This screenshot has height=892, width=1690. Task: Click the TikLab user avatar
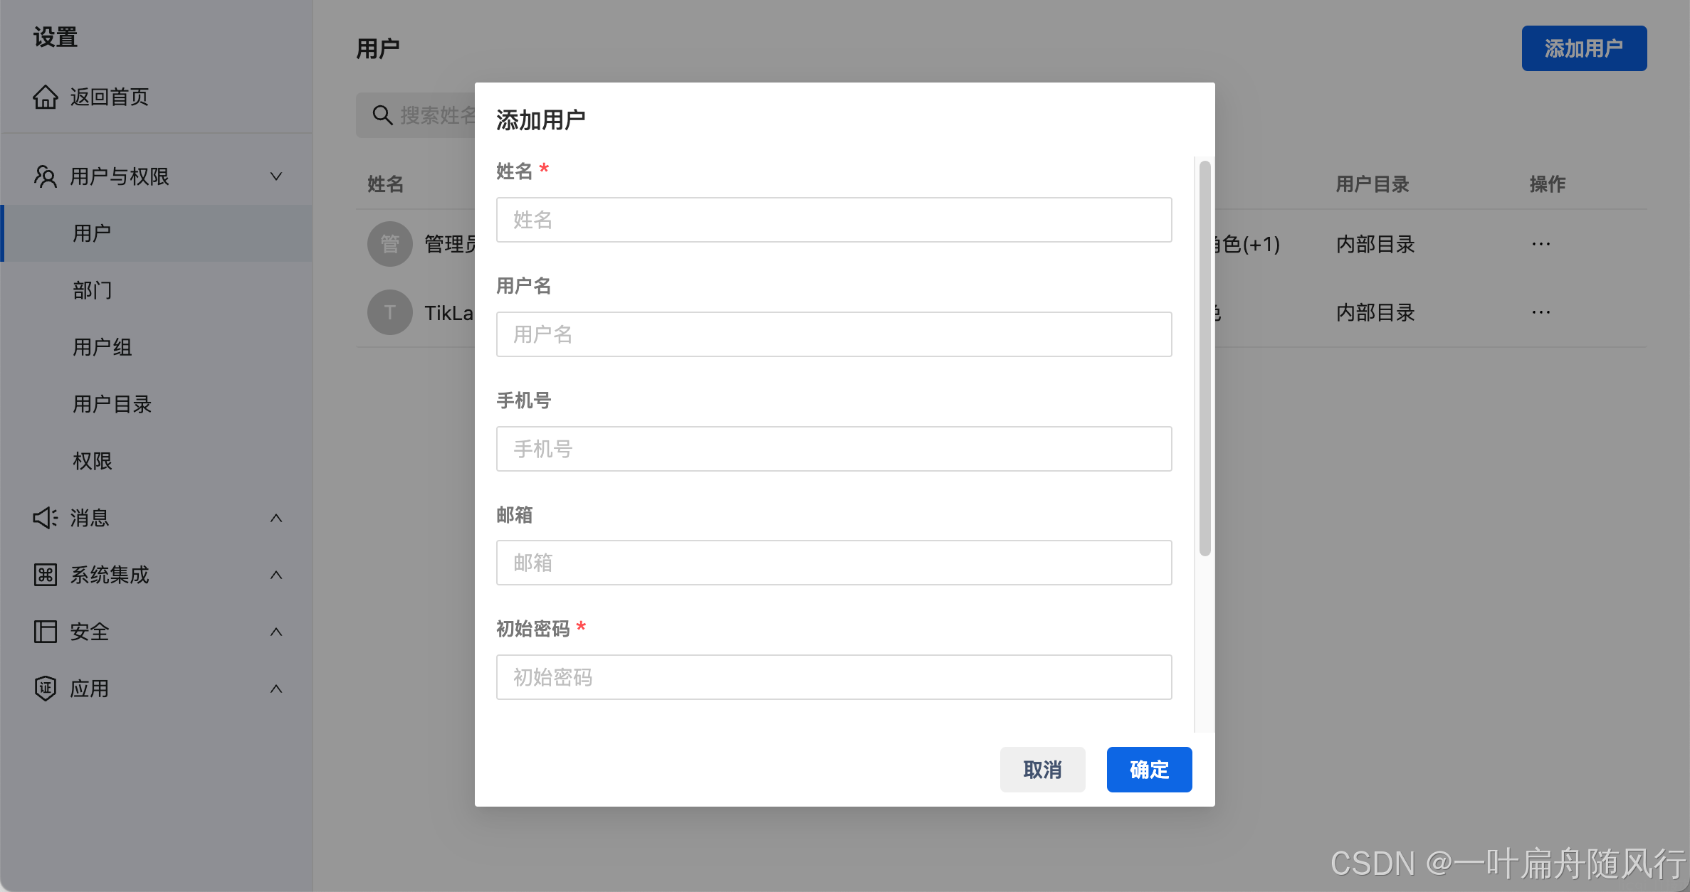pos(390,312)
